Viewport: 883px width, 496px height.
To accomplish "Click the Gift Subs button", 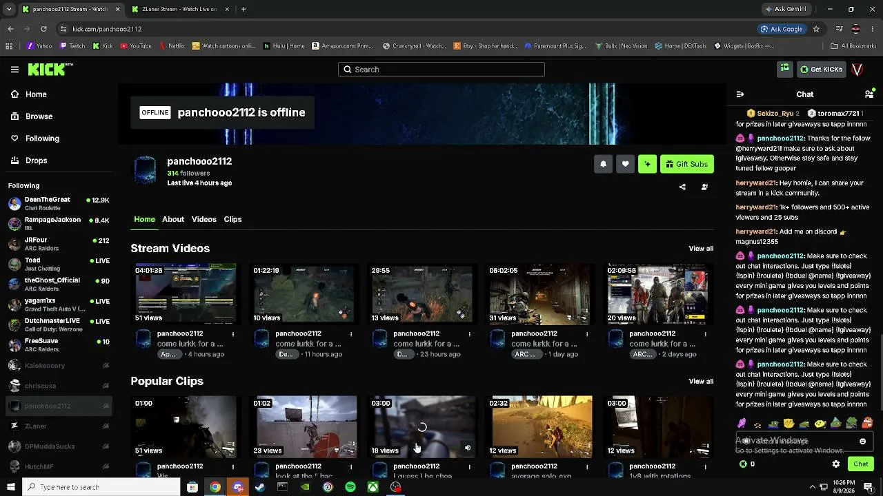I will pyautogui.click(x=686, y=164).
